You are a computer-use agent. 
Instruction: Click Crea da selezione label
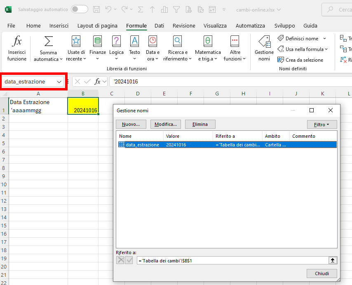tap(304, 60)
